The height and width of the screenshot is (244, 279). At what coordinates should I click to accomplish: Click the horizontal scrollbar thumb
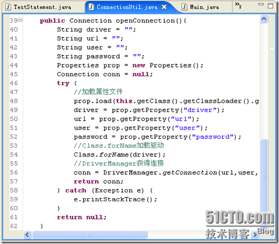(x=90, y=235)
